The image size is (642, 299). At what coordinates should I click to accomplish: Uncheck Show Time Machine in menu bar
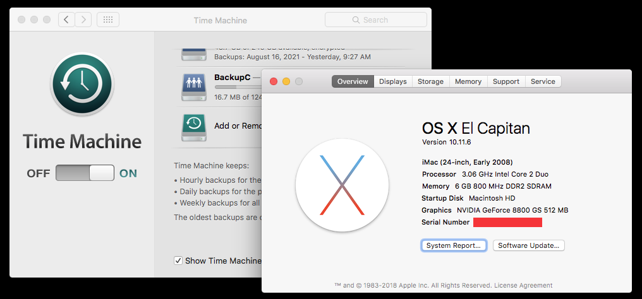coord(178,261)
